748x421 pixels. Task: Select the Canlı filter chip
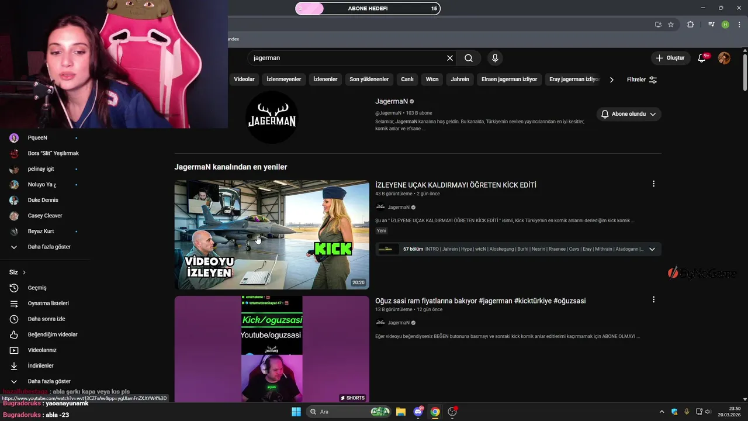407,80
